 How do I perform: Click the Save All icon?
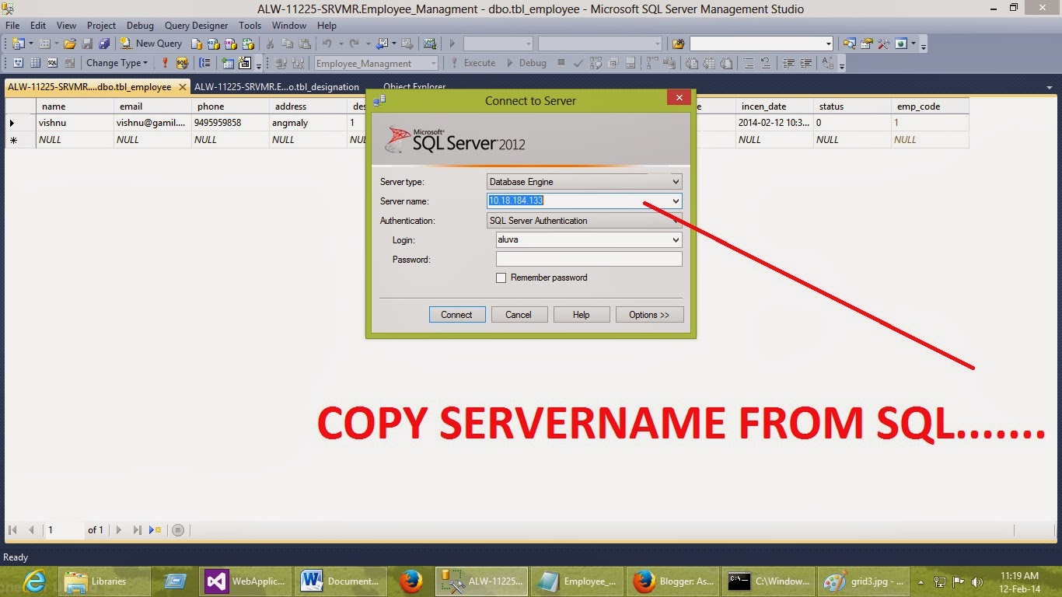(104, 44)
